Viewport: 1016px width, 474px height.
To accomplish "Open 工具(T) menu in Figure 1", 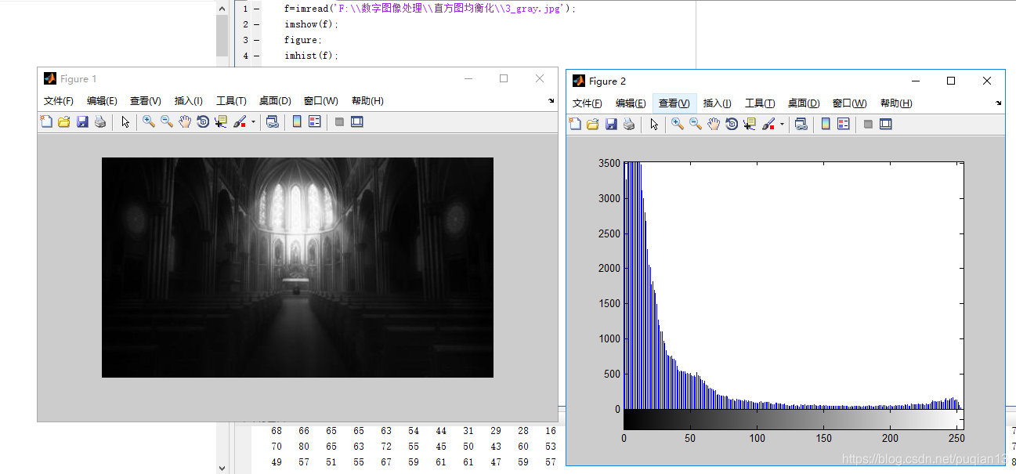I will coord(231,101).
